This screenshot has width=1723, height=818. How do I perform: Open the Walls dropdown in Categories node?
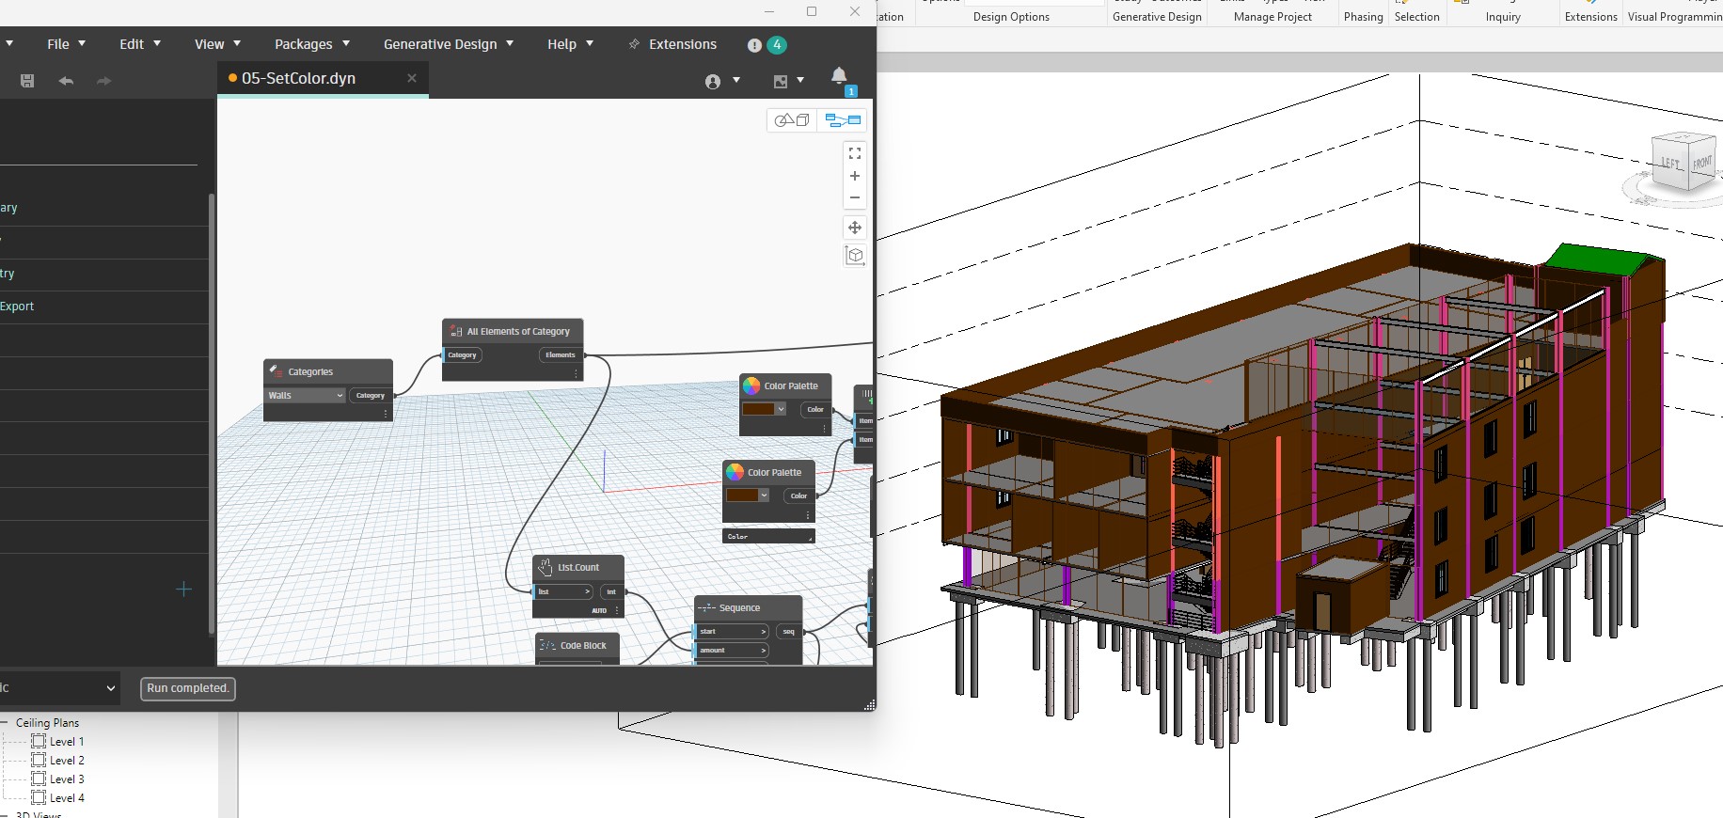306,396
